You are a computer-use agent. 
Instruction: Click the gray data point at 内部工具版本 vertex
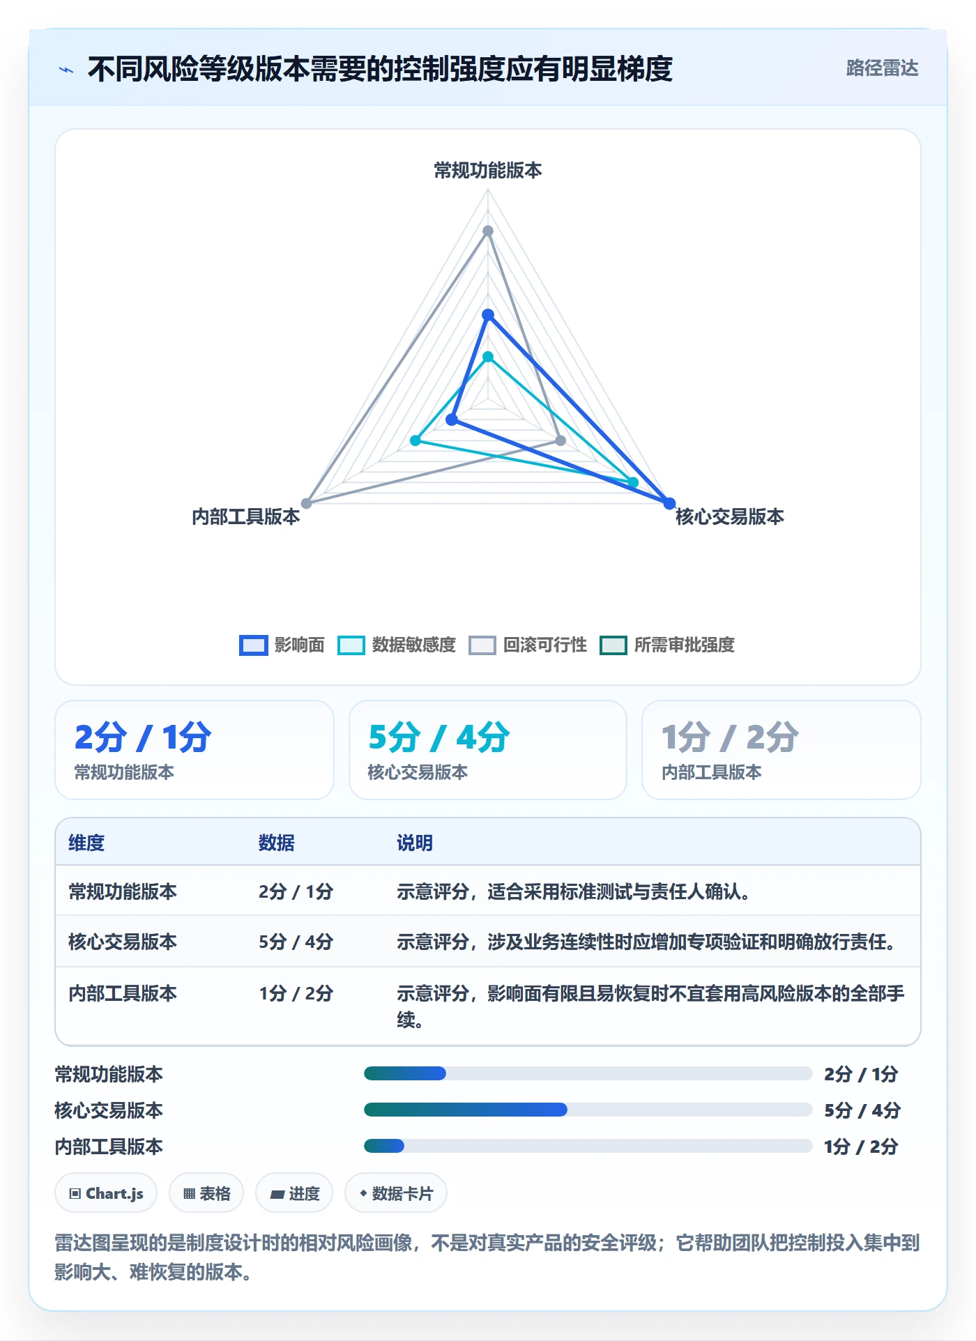click(306, 503)
